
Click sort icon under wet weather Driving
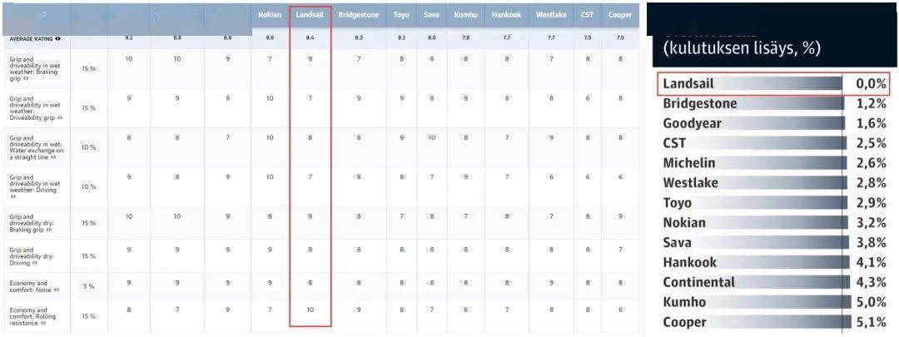[x=12, y=196]
